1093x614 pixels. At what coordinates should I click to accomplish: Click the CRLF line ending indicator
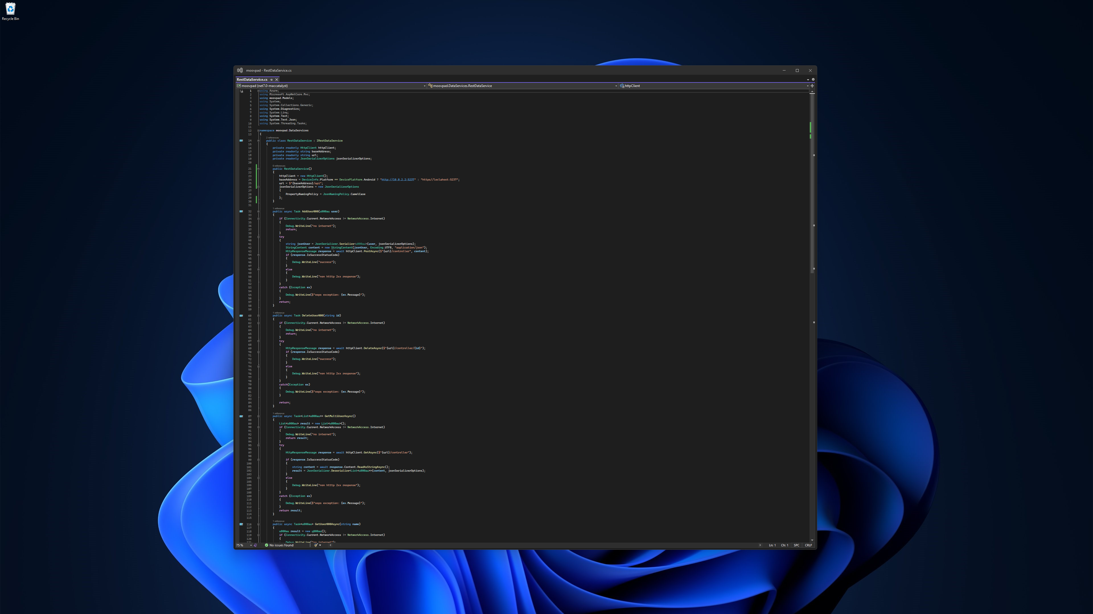pos(808,545)
